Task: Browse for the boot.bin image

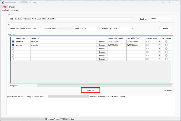Action: tap(102, 42)
